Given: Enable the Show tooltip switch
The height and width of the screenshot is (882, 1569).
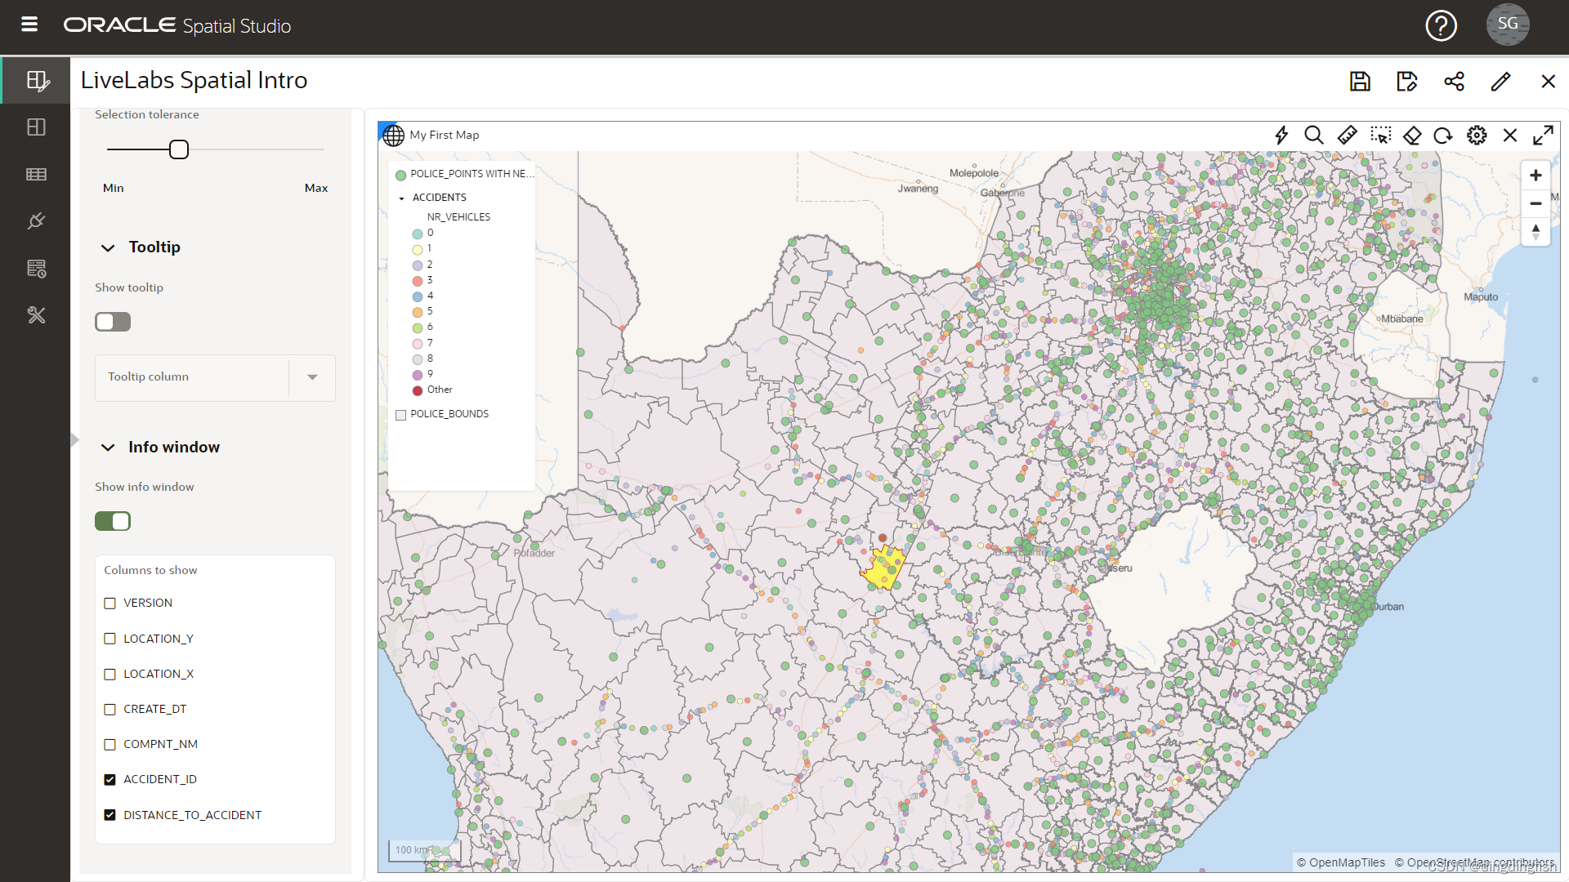Looking at the screenshot, I should pyautogui.click(x=113, y=322).
